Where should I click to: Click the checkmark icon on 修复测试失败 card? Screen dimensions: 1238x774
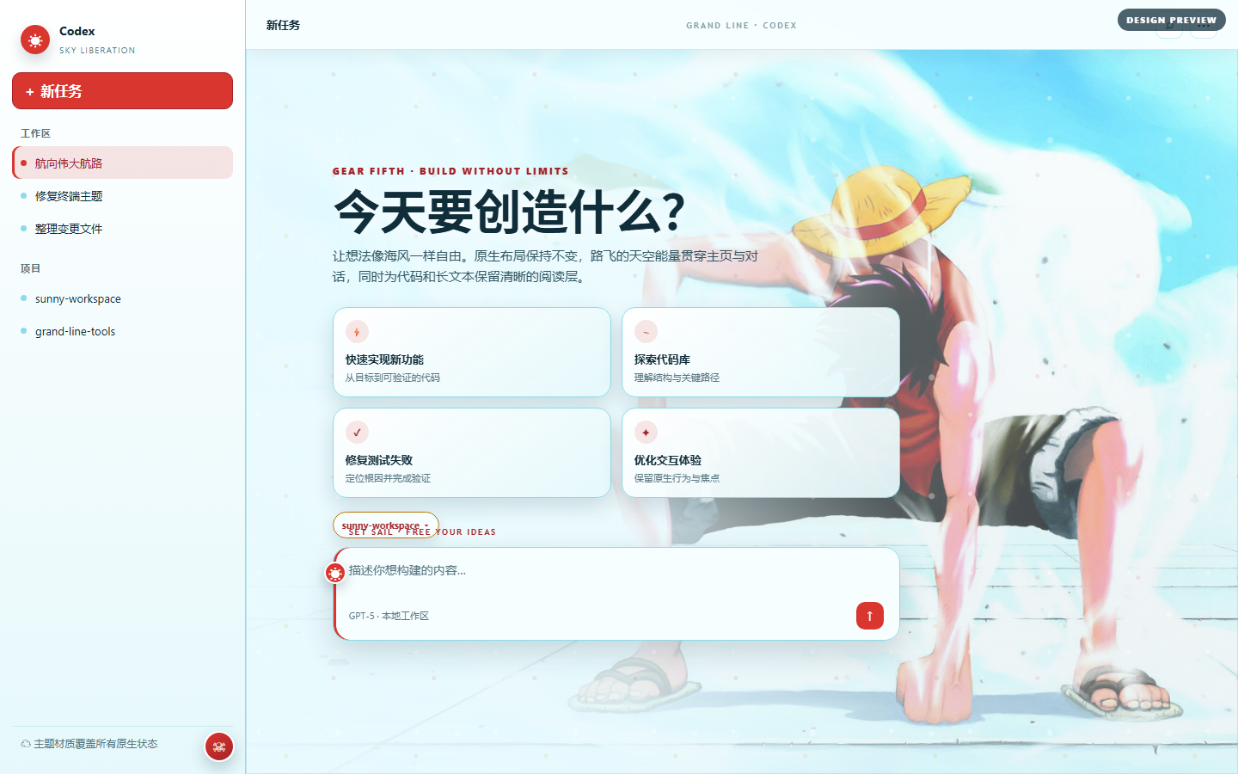pyautogui.click(x=357, y=433)
